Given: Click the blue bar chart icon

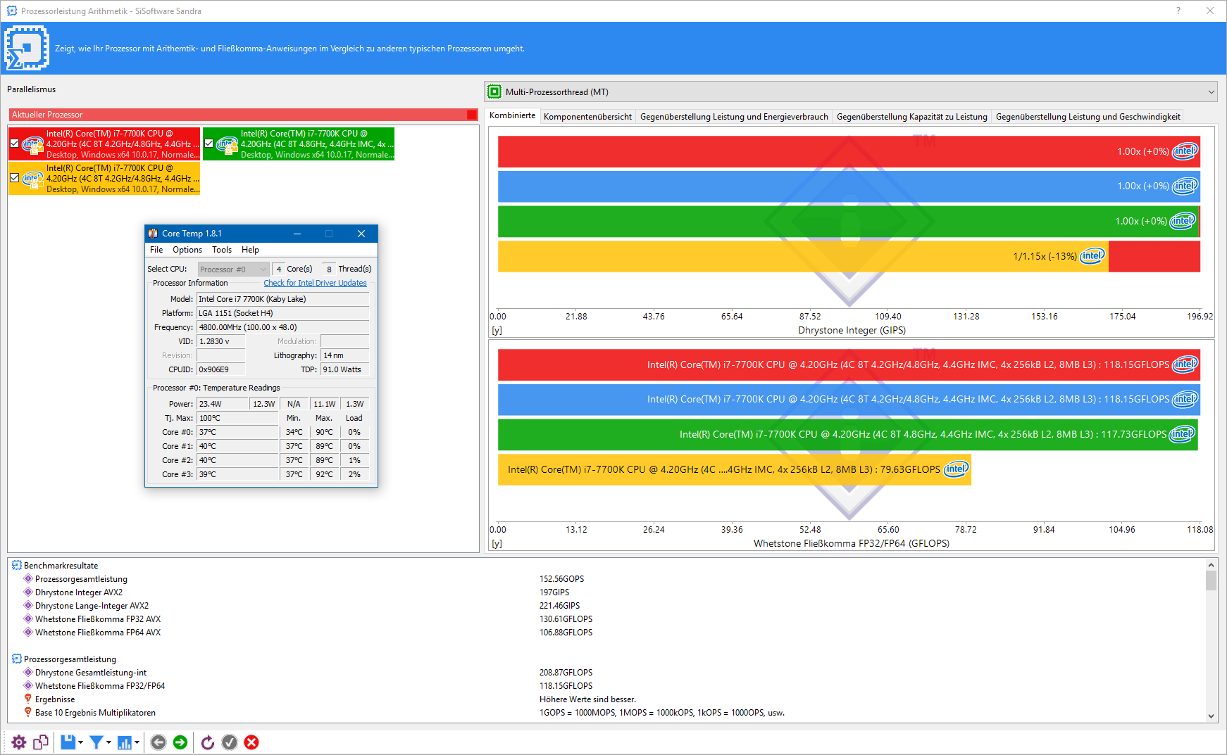Looking at the screenshot, I should (125, 742).
